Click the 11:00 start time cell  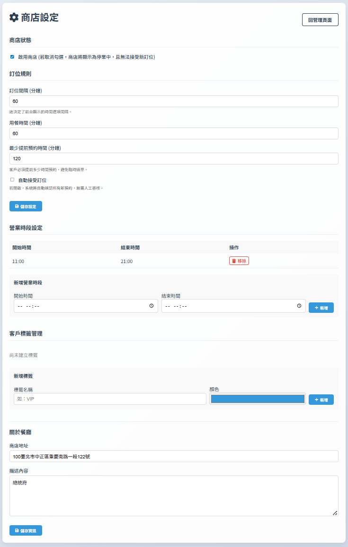[18, 261]
